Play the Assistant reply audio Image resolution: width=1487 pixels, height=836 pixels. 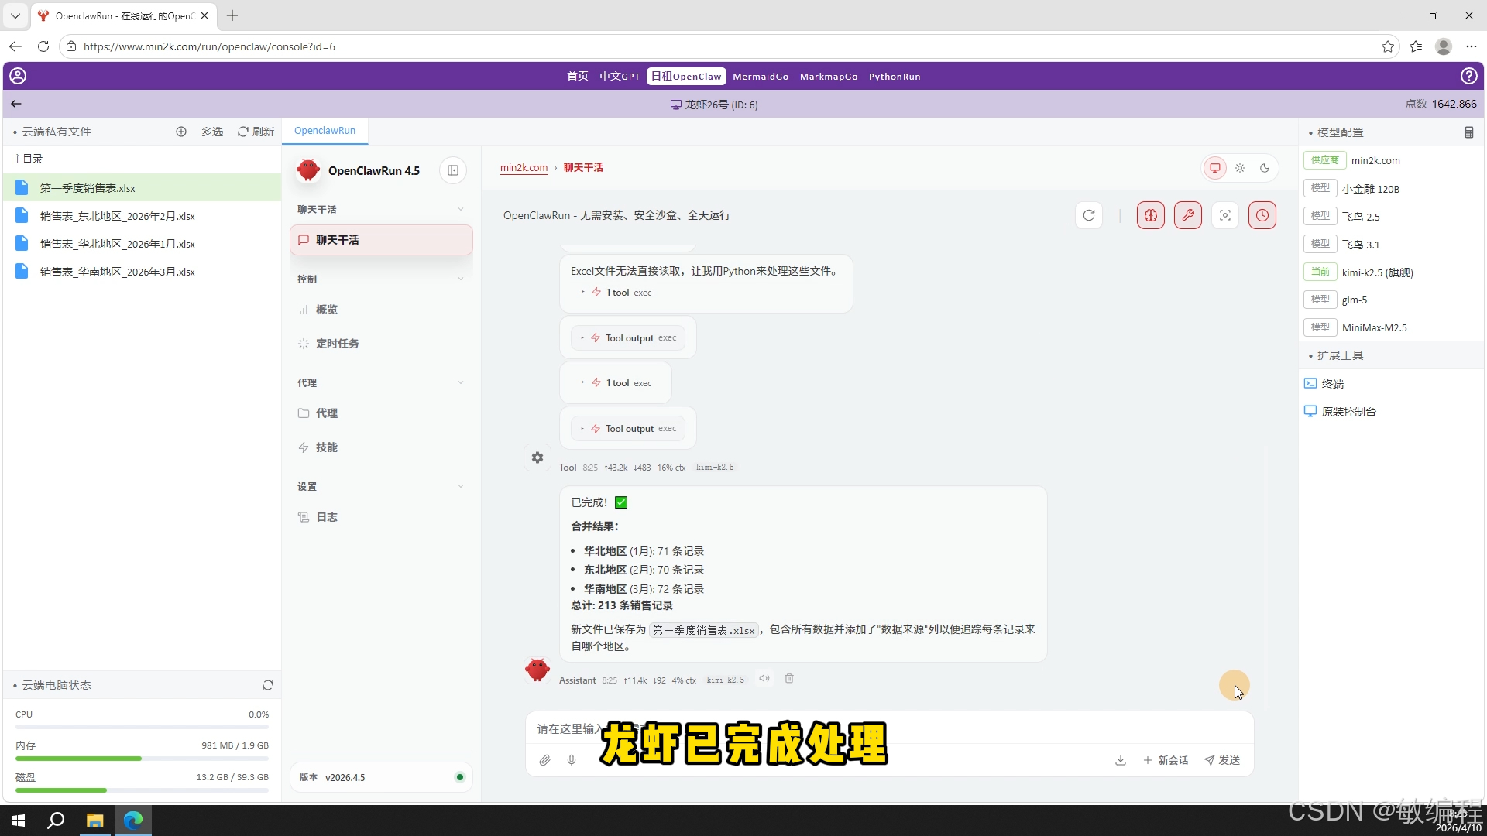tap(764, 678)
